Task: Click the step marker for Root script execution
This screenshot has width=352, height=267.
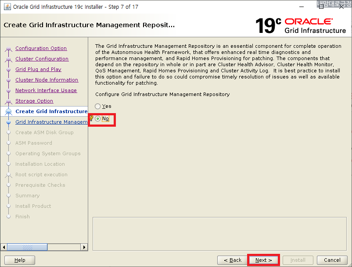Action: [8, 174]
